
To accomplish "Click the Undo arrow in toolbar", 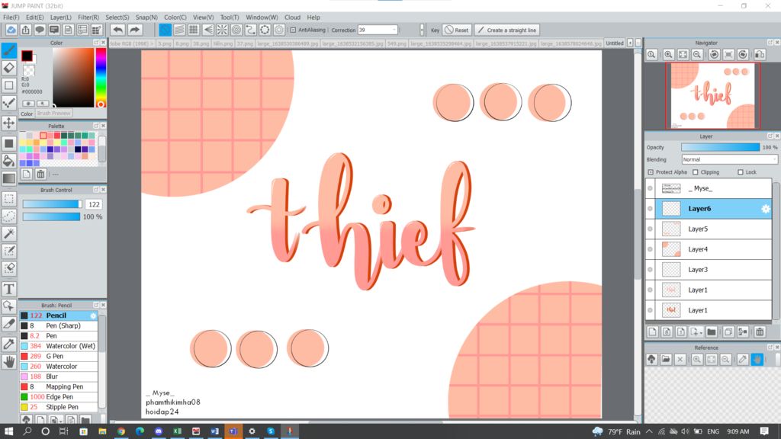I will (117, 30).
